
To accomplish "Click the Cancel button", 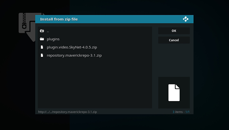I will pyautogui.click(x=174, y=40).
